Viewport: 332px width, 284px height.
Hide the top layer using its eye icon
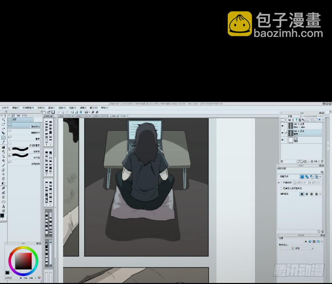283,126
